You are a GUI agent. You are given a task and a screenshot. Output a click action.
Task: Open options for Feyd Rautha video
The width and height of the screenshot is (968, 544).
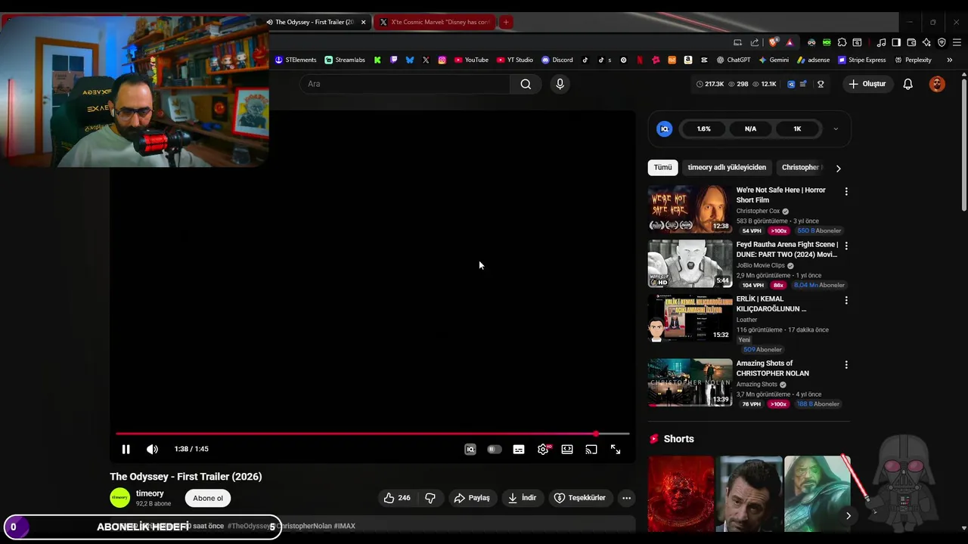(846, 246)
